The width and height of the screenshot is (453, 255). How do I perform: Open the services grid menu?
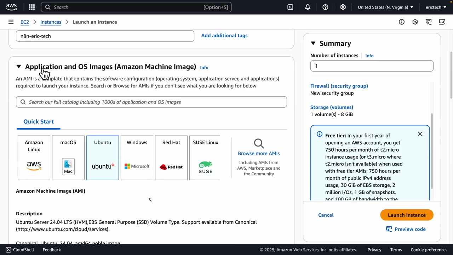[x=32, y=7]
